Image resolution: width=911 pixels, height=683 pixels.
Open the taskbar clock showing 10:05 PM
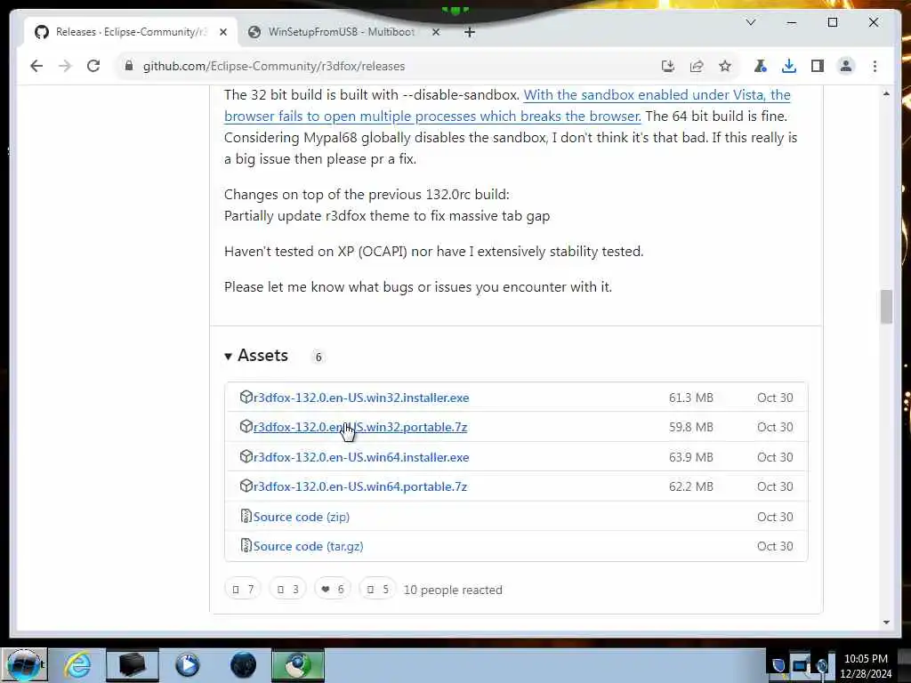pos(866,666)
